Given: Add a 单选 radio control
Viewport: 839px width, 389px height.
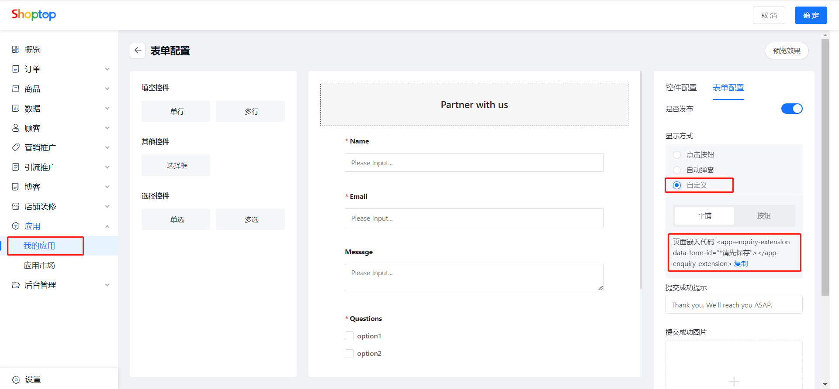Looking at the screenshot, I should point(176,219).
